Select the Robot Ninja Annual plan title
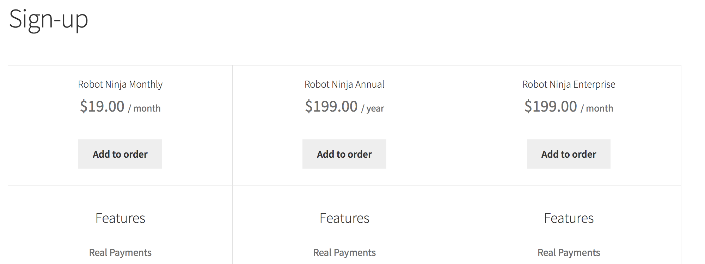This screenshot has height=264, width=705. tap(344, 84)
